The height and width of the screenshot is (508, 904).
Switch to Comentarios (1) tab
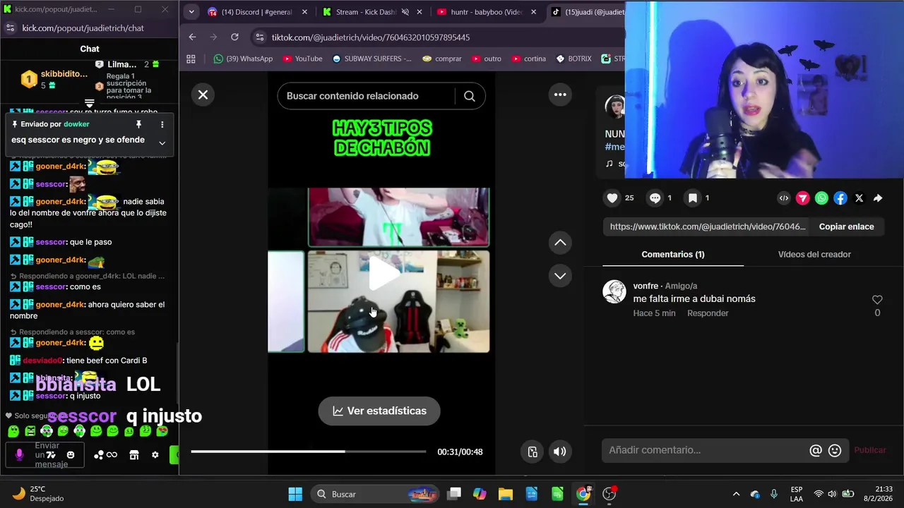673,254
